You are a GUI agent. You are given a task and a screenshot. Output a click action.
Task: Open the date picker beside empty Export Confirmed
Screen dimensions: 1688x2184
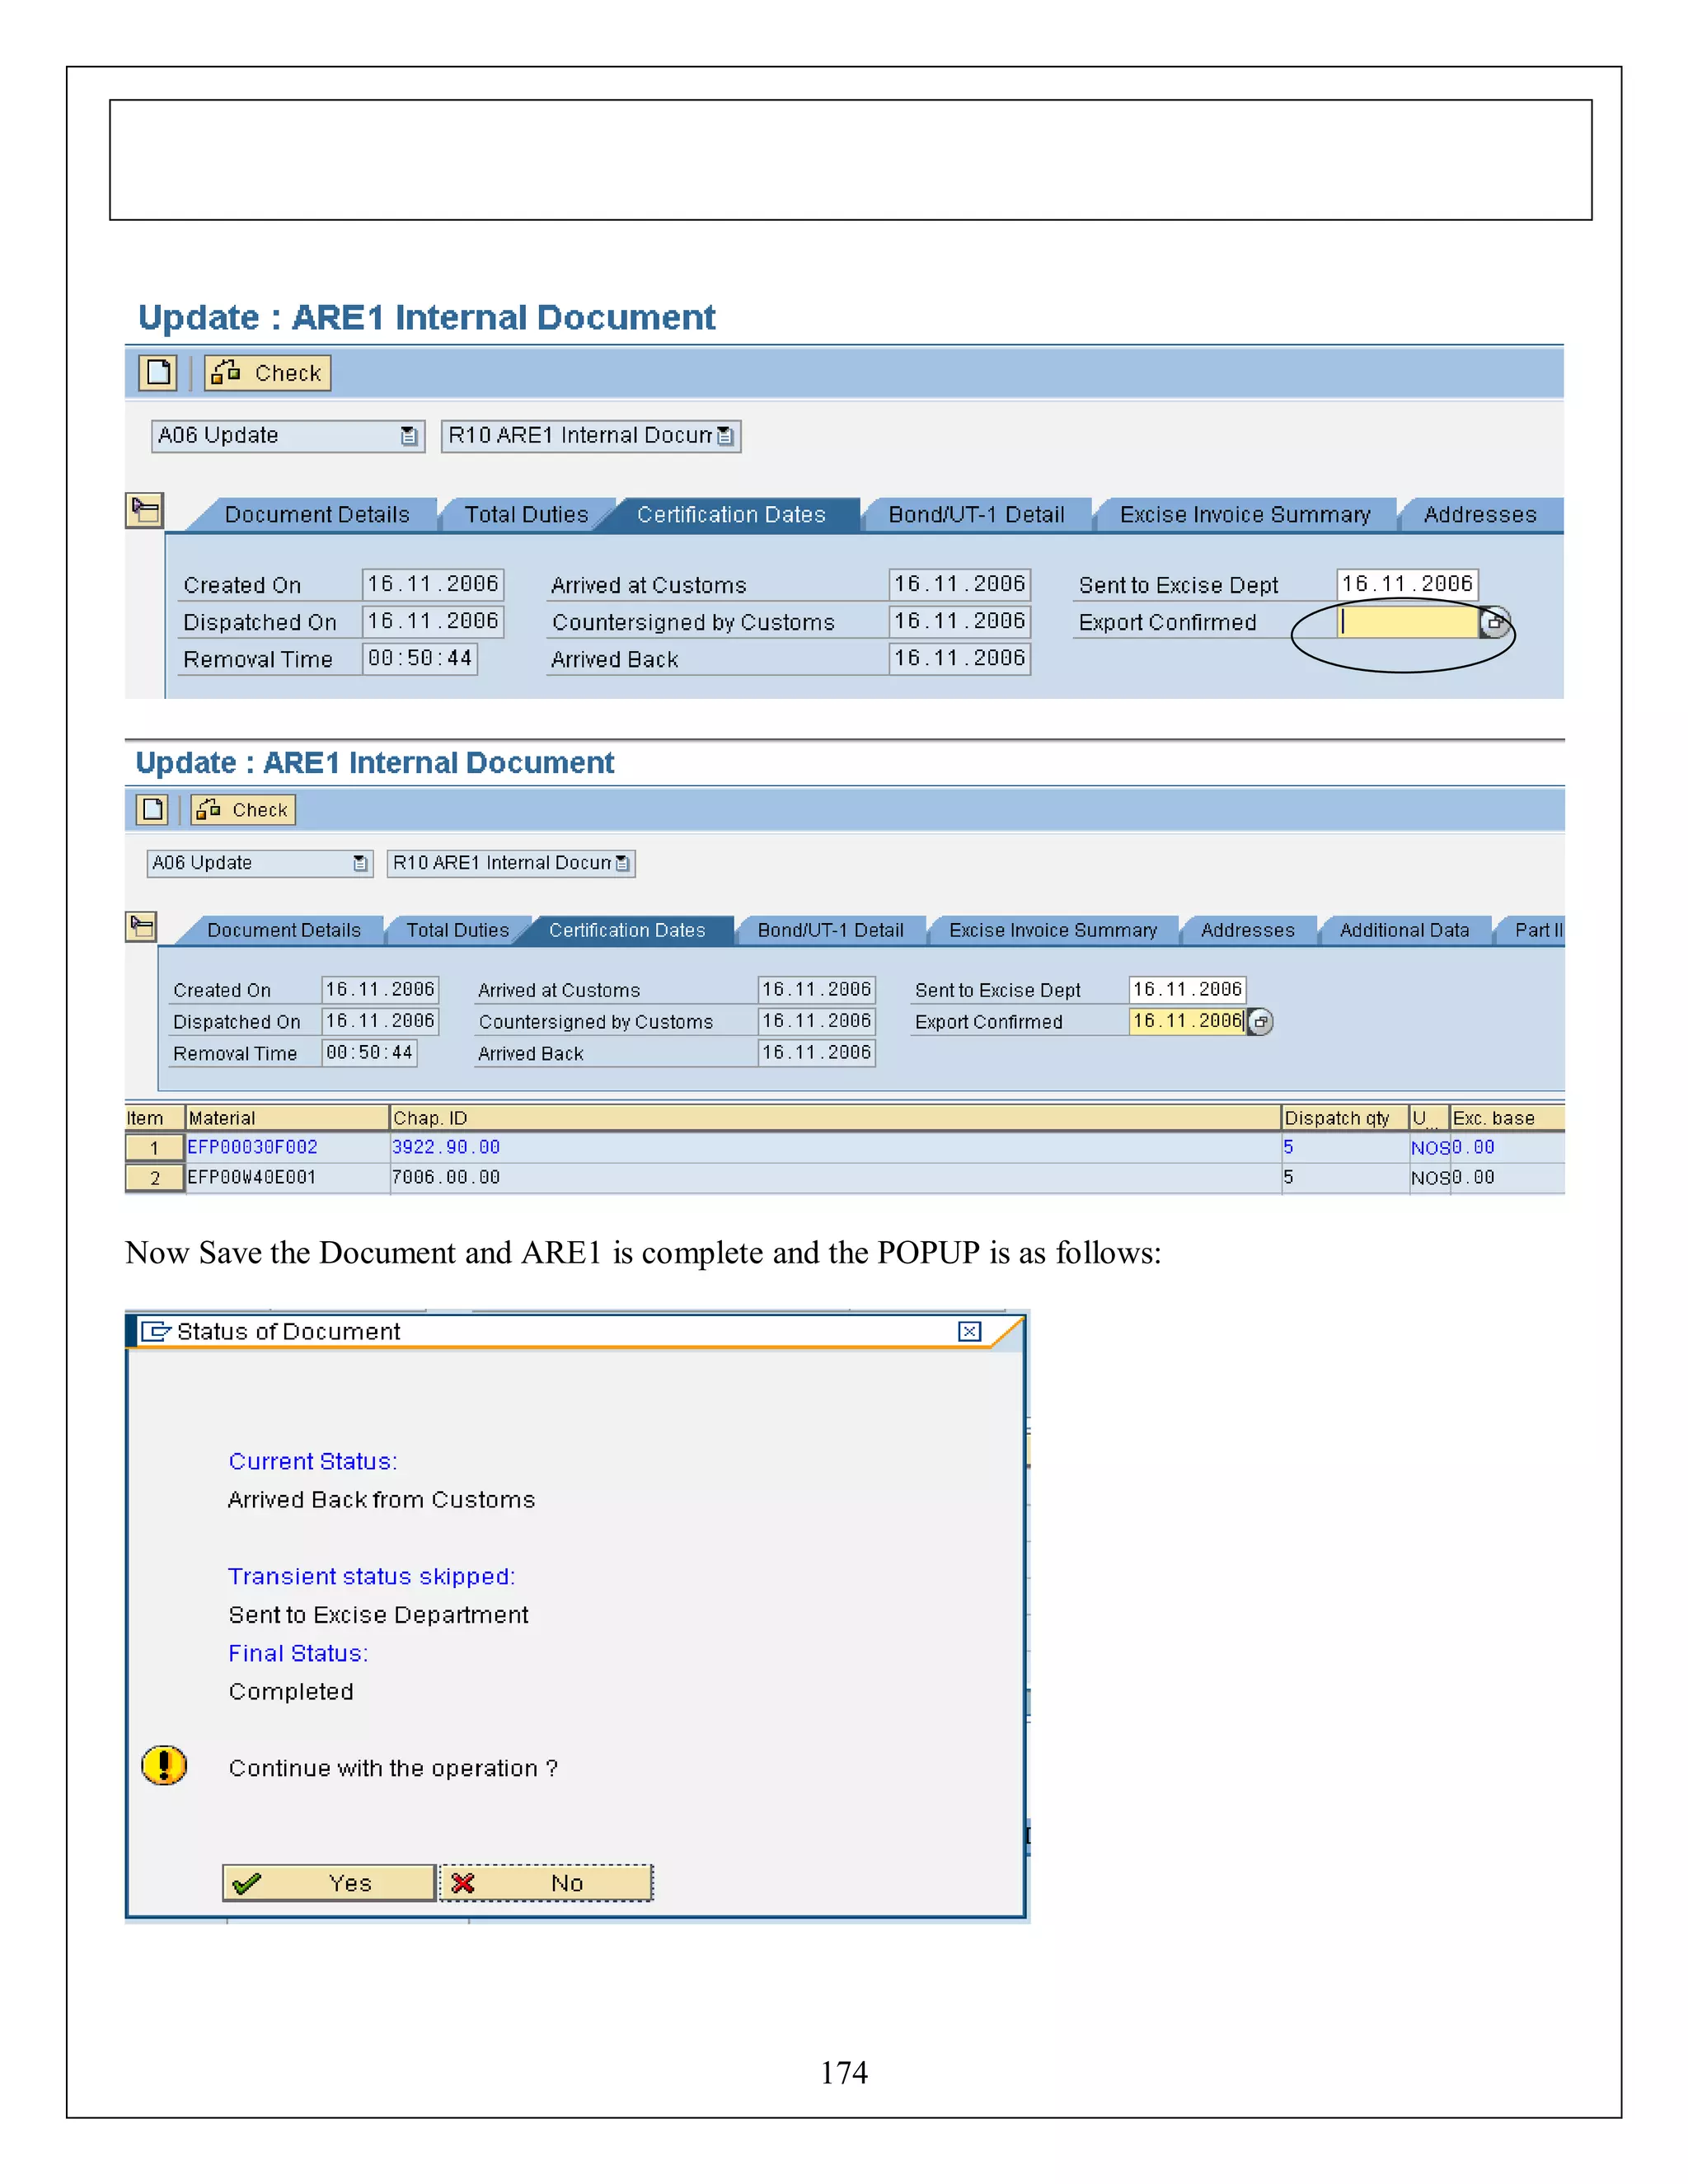click(1494, 622)
